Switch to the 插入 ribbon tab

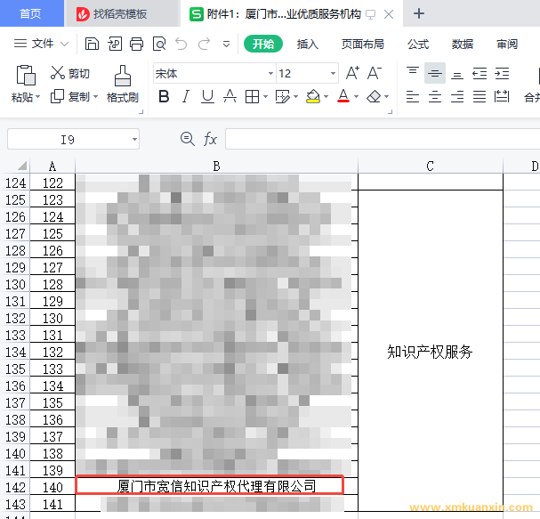pyautogui.click(x=308, y=44)
